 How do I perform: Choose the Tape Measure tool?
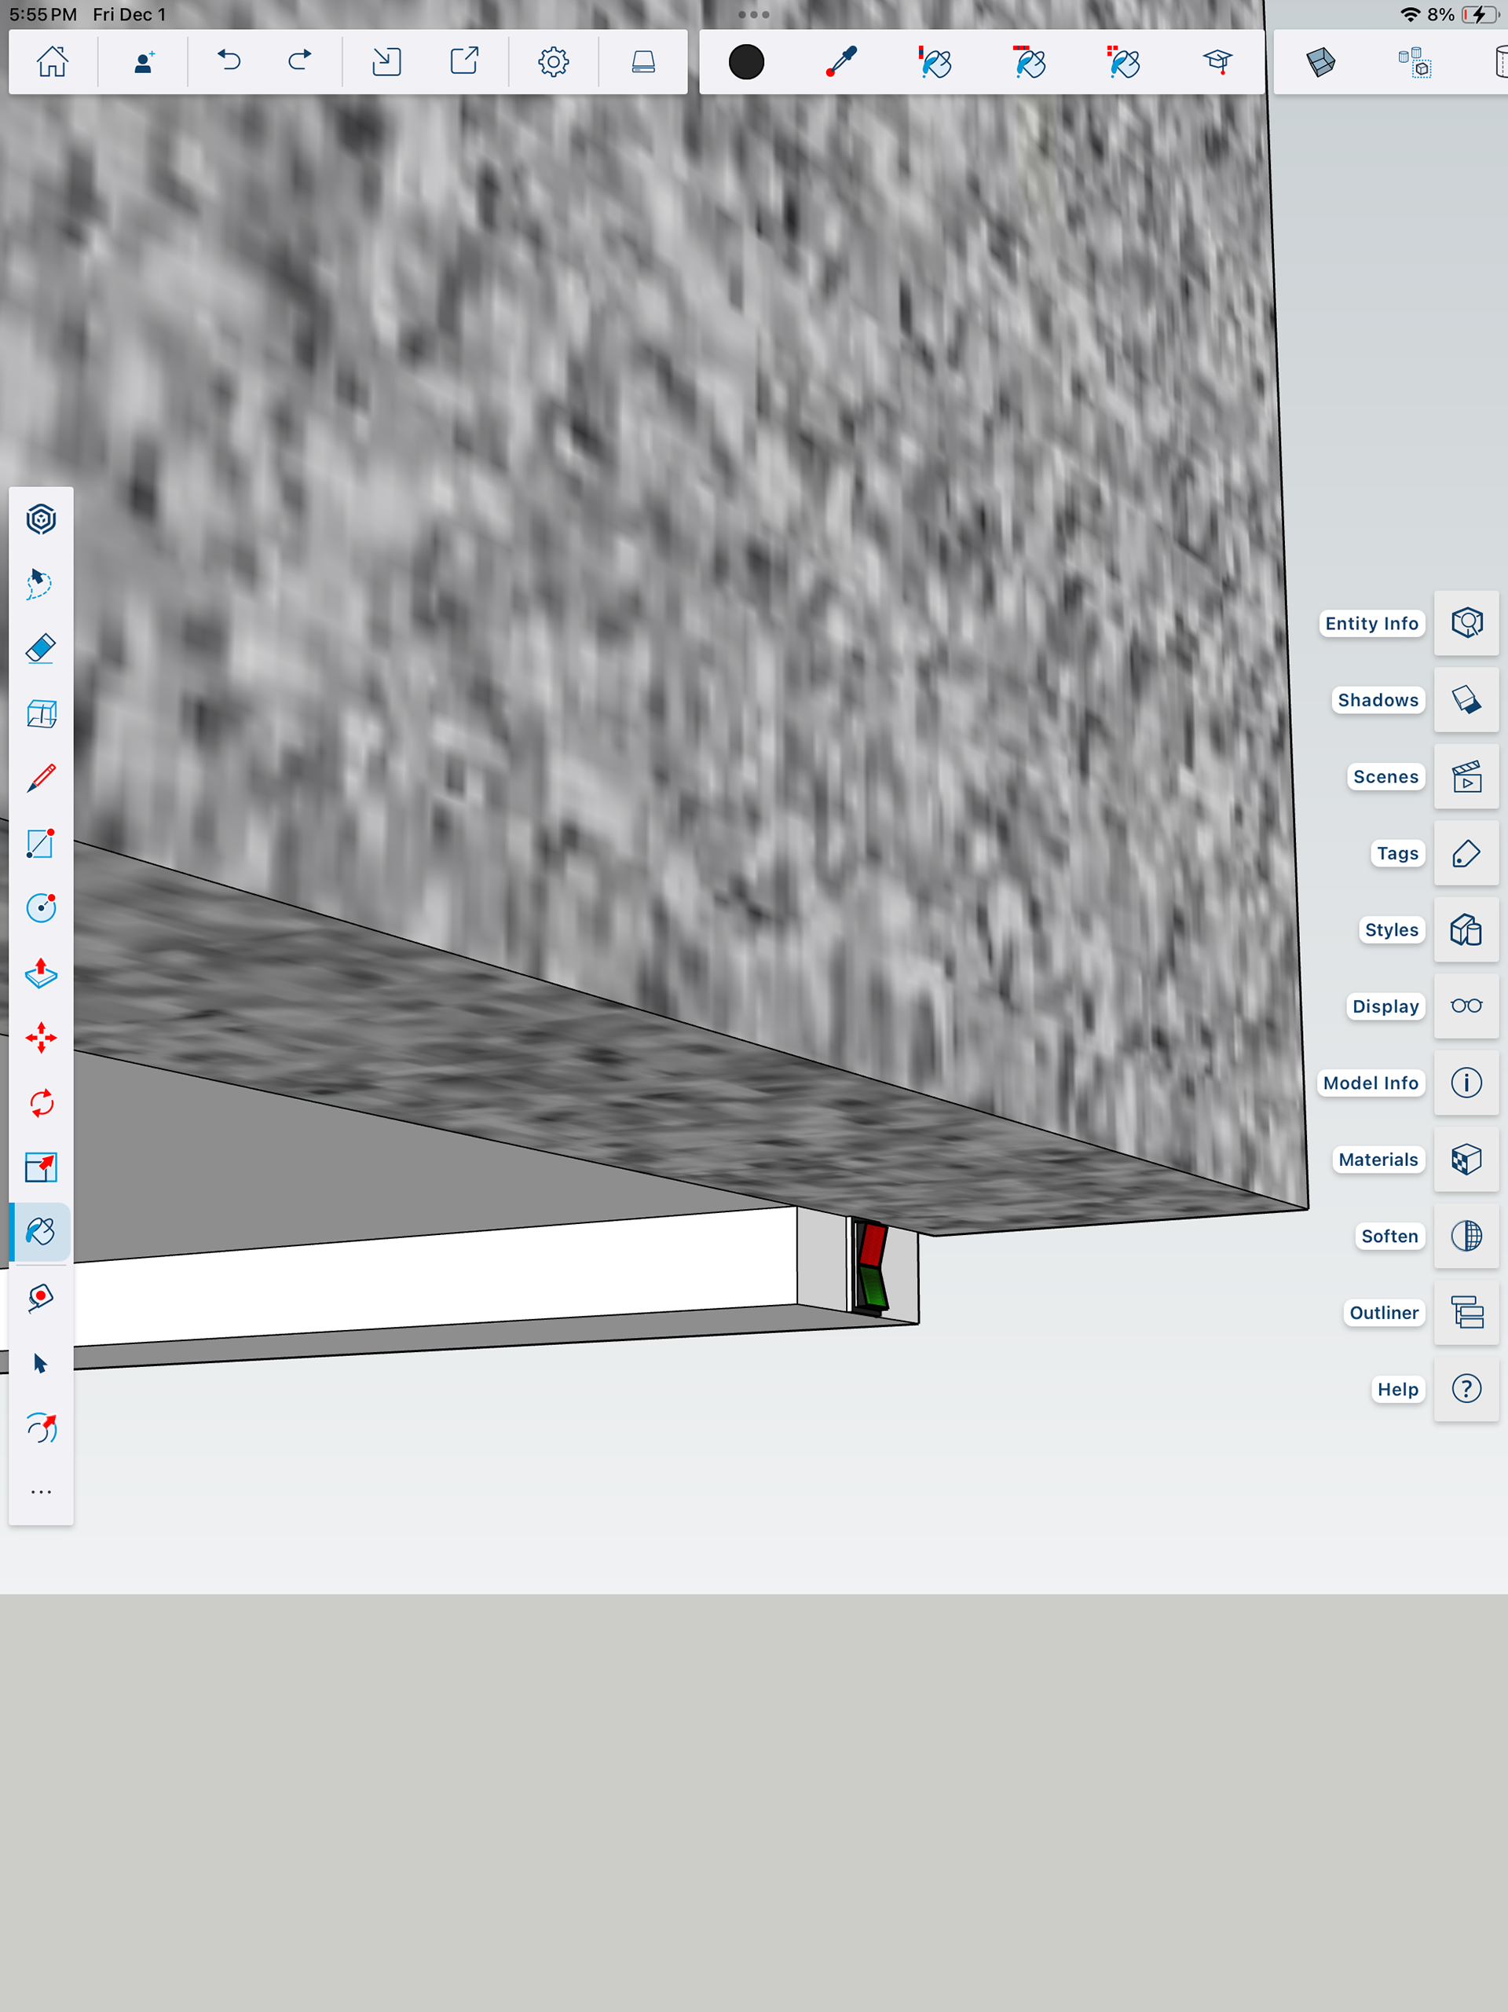(41, 1298)
